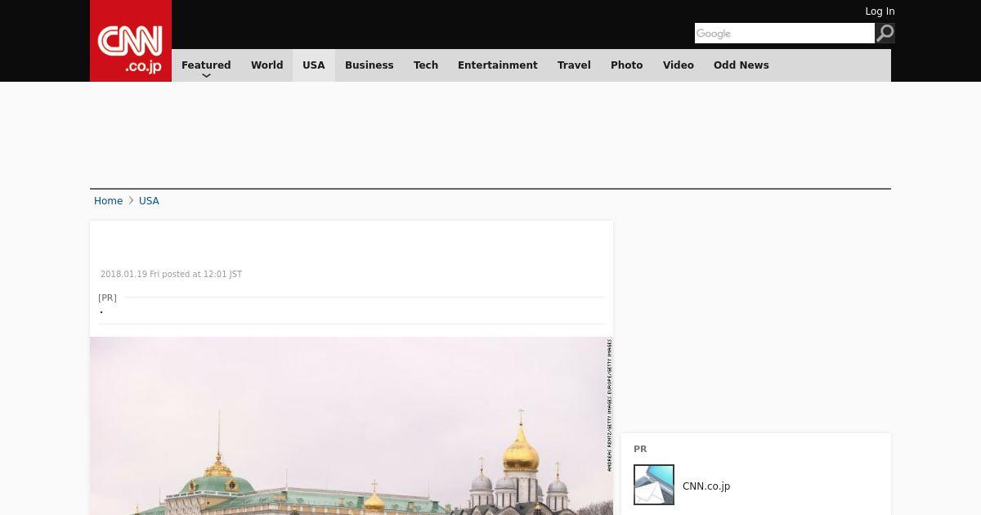Screen dimensions: 981x515
Task: Click the PR mail thumbnail icon
Action: click(654, 485)
